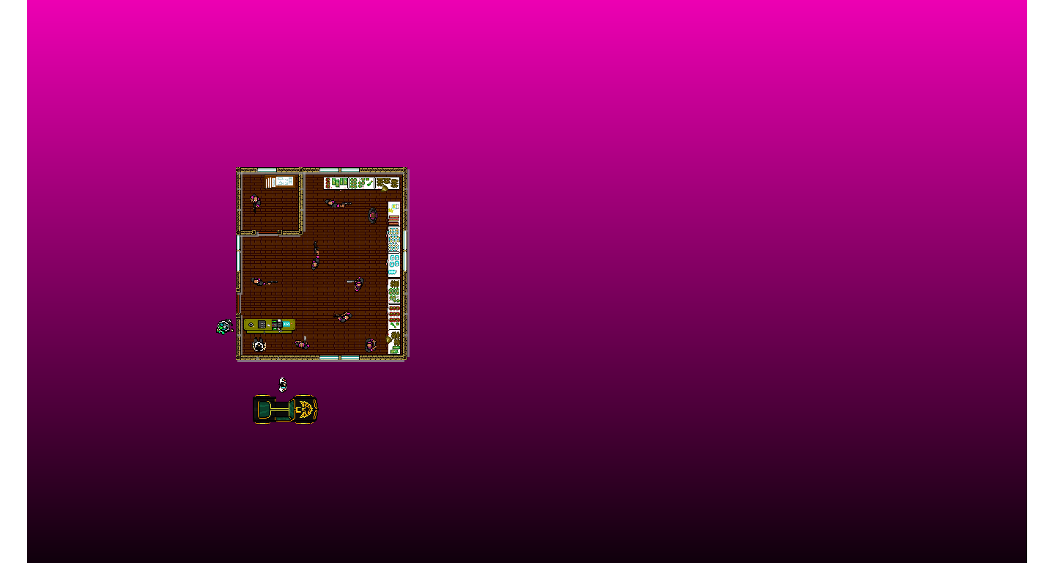Target the dark-coated enemy in the upper-right area

click(x=373, y=216)
